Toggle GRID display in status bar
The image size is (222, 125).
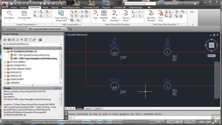46,122
